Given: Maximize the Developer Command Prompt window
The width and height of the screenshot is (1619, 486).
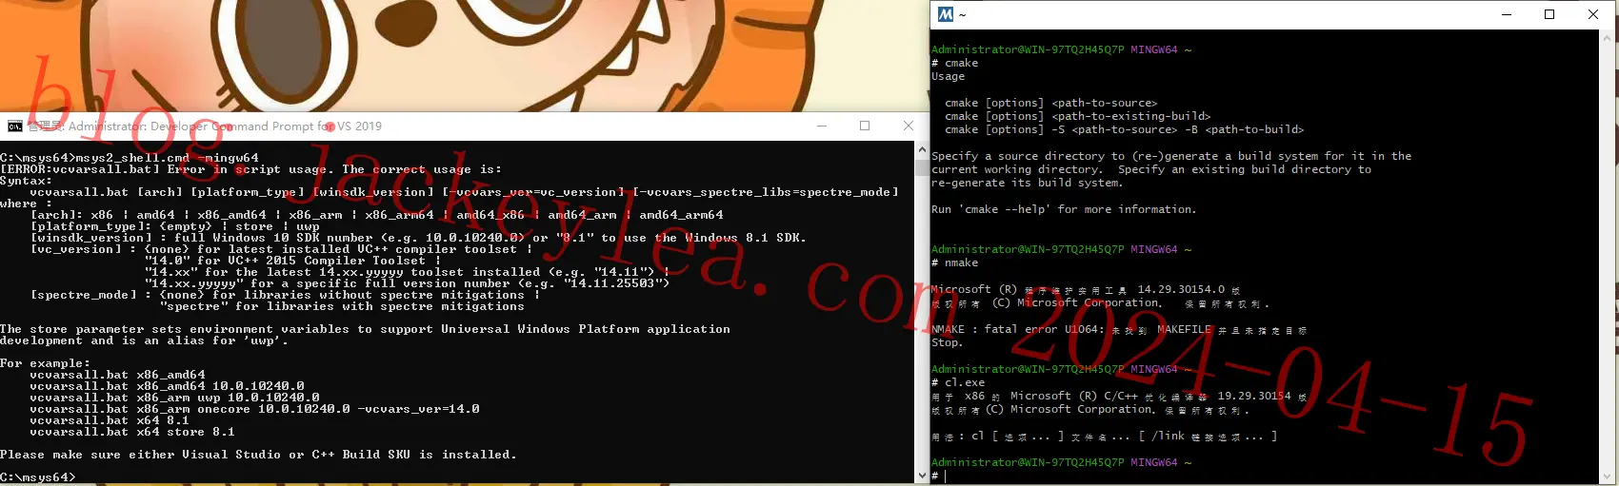Looking at the screenshot, I should click(x=865, y=126).
